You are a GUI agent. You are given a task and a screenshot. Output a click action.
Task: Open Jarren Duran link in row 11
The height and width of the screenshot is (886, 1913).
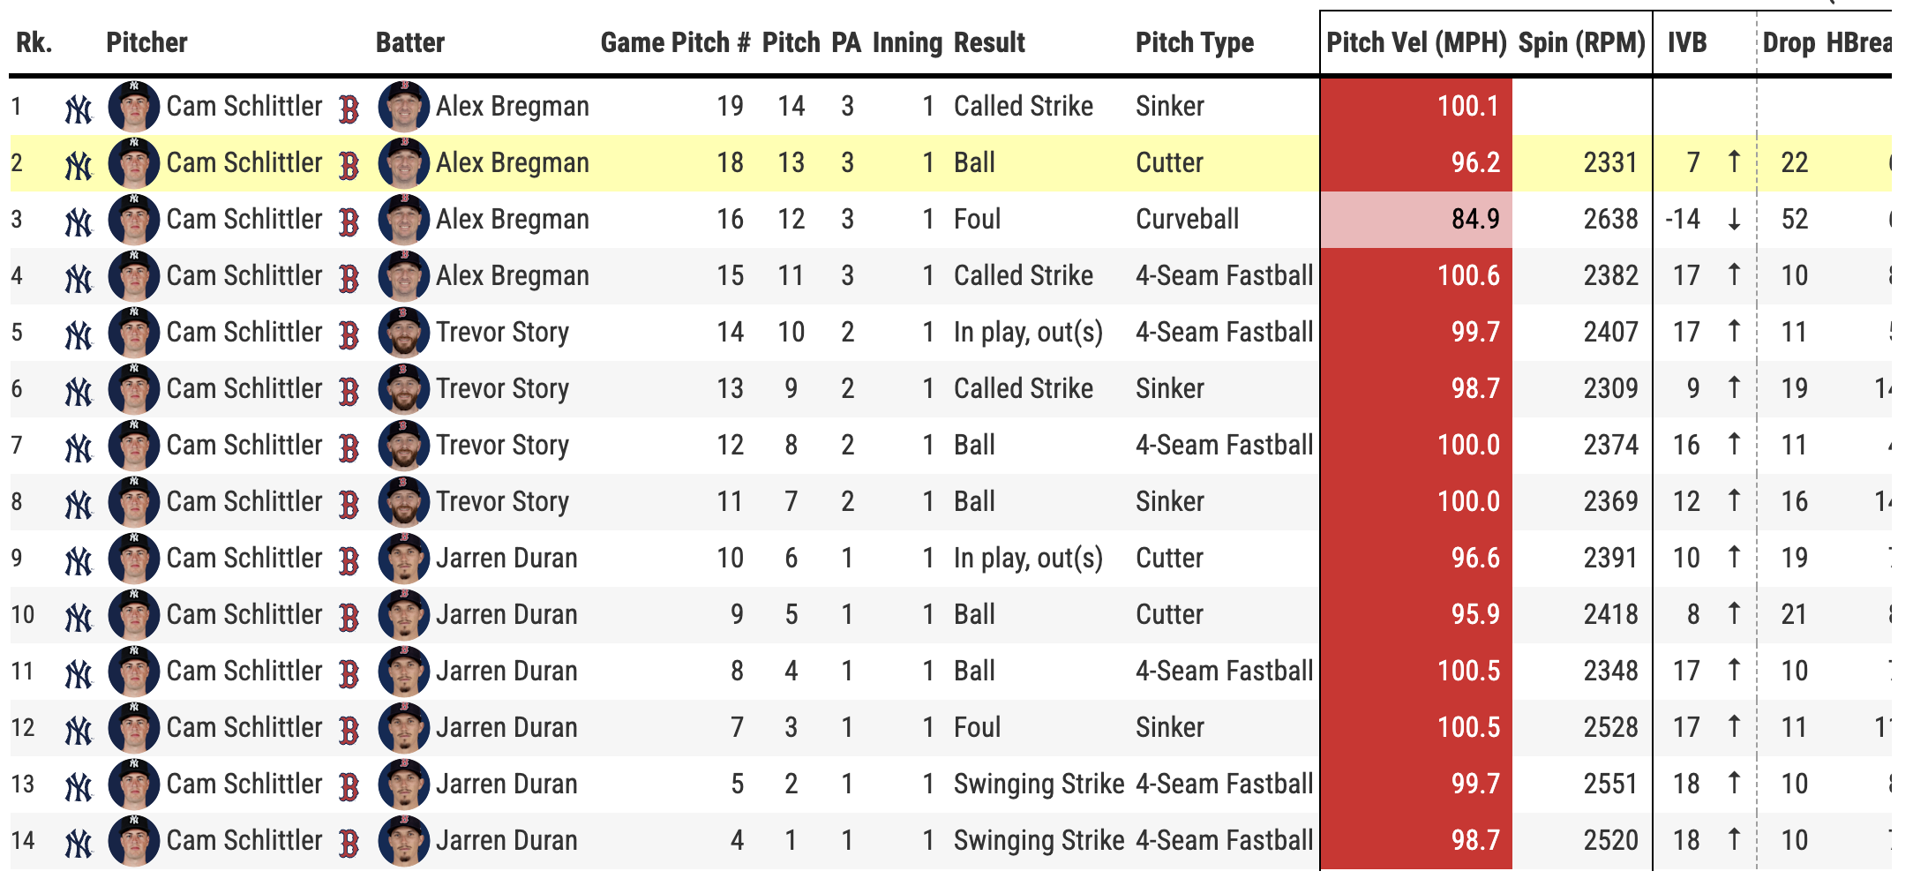[506, 672]
